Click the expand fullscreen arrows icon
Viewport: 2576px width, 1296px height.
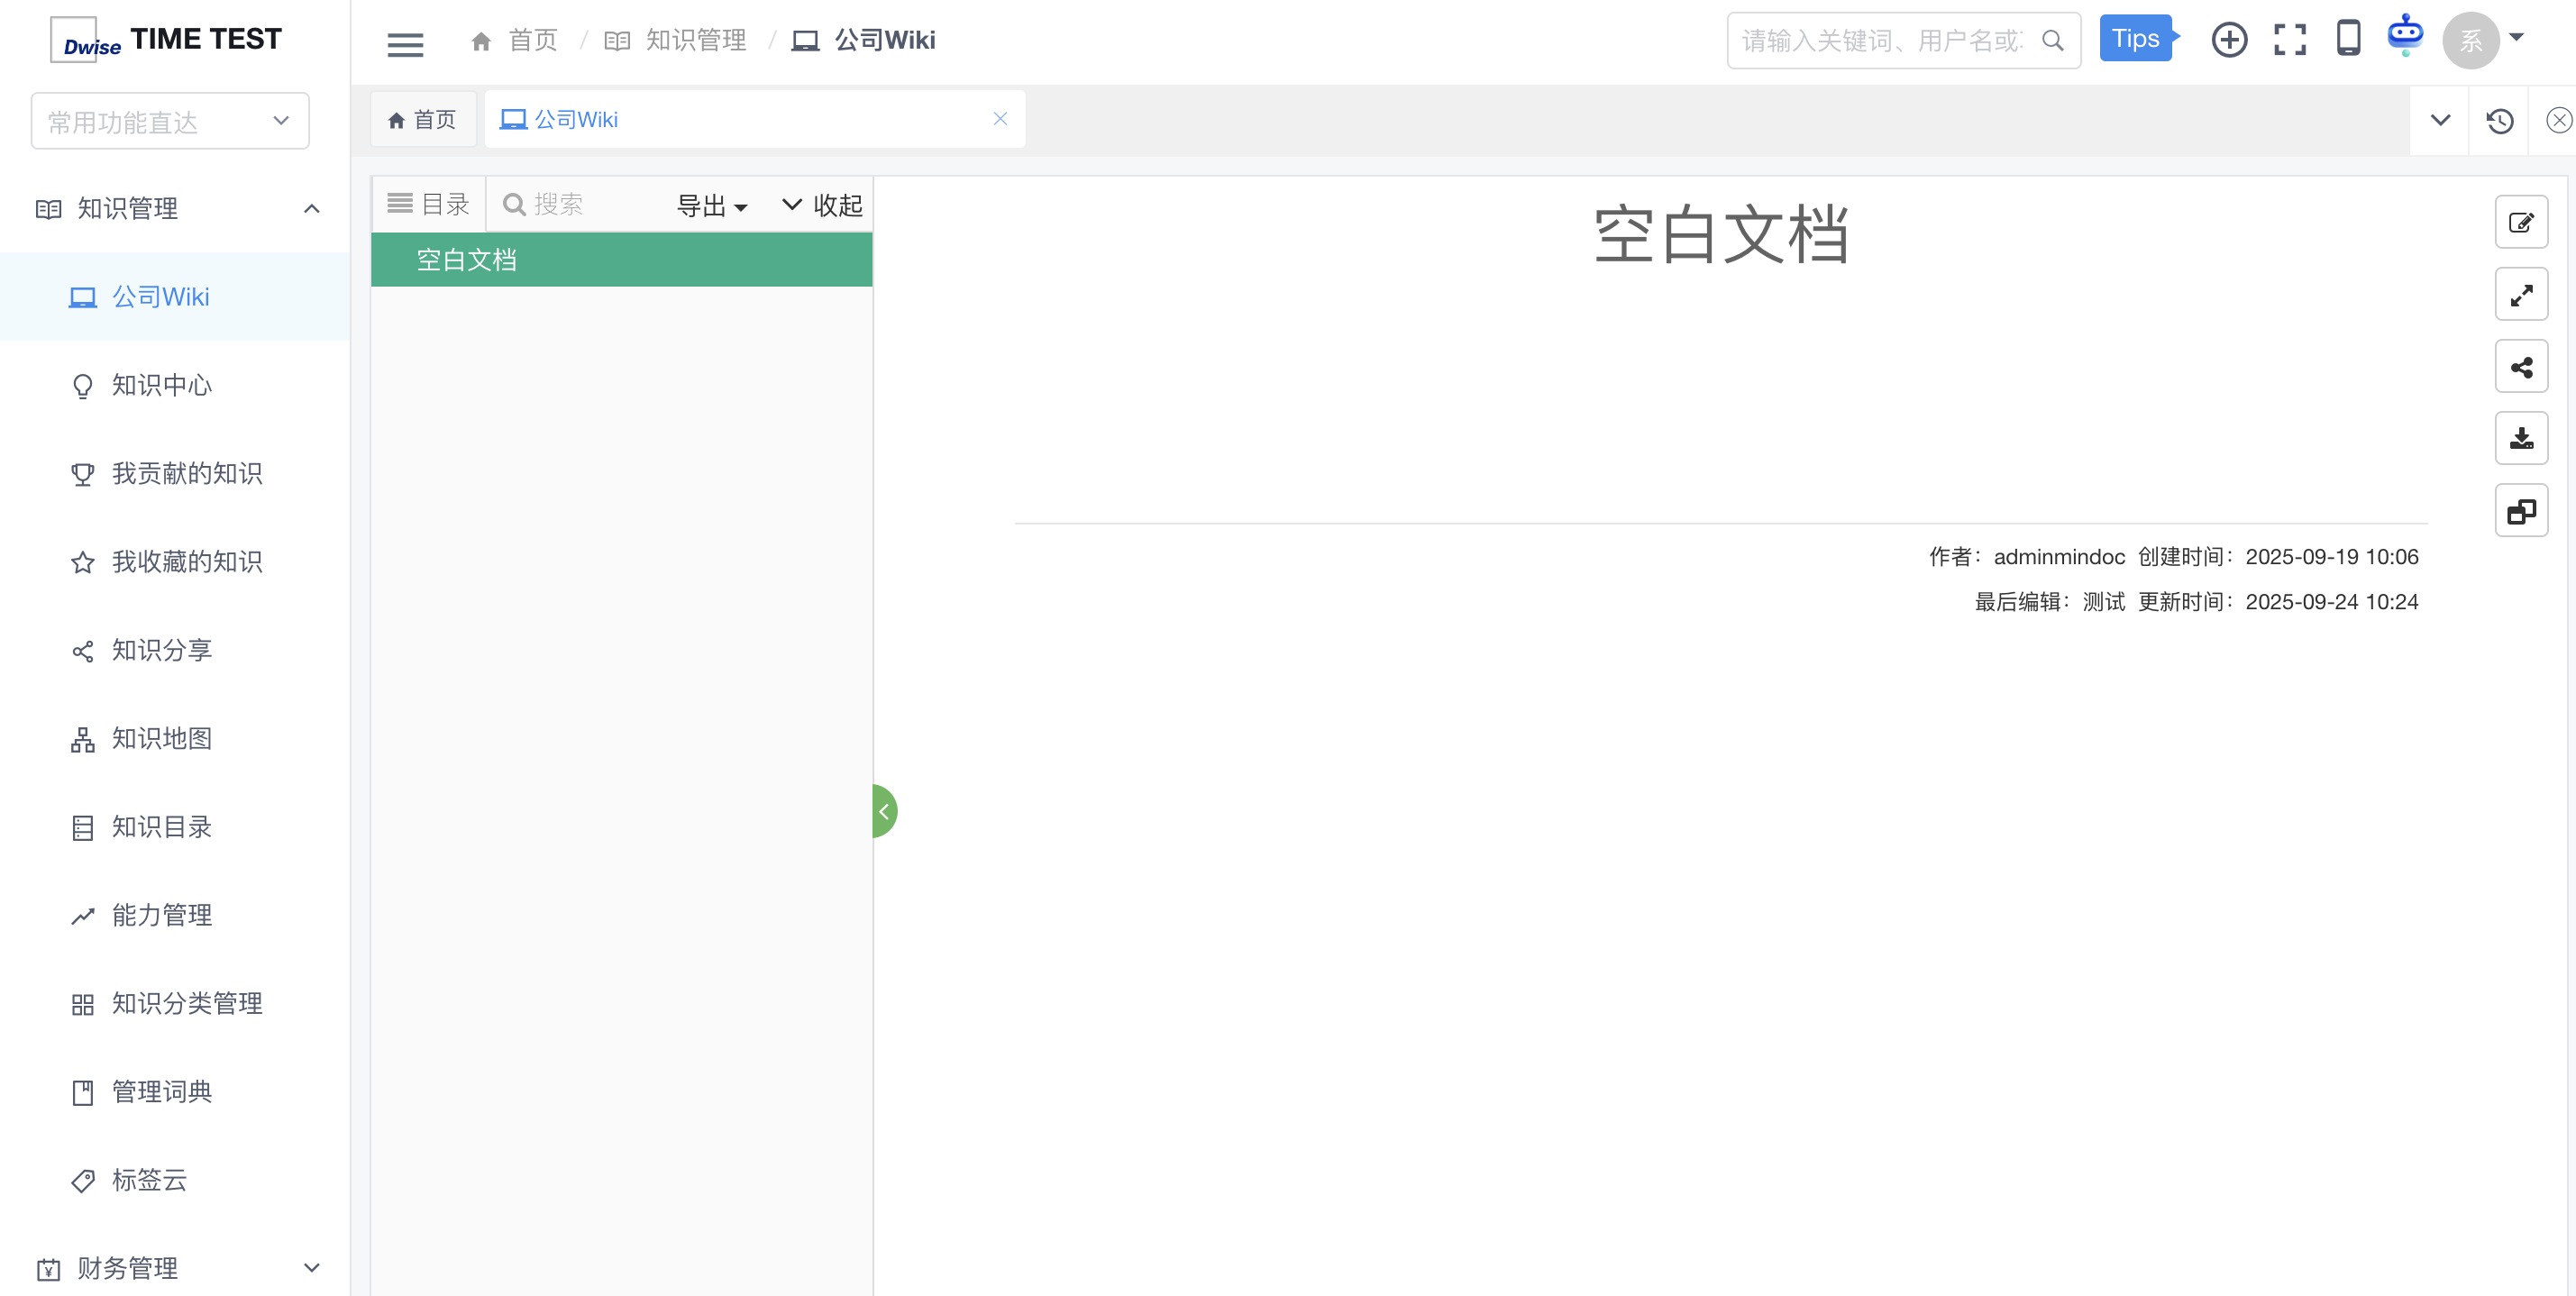[x=2520, y=295]
